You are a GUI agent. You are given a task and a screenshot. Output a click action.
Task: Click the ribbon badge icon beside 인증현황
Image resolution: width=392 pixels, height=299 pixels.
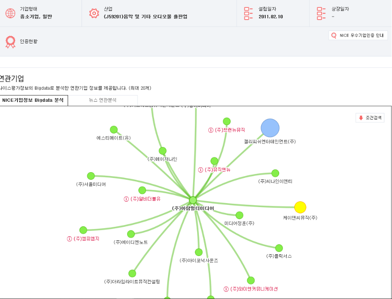[10, 42]
